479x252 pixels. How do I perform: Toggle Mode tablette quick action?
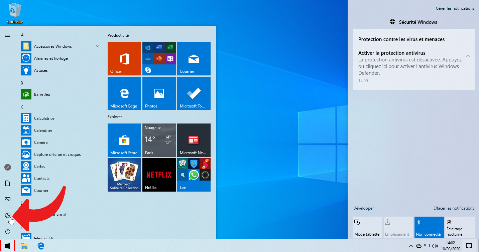368,227
